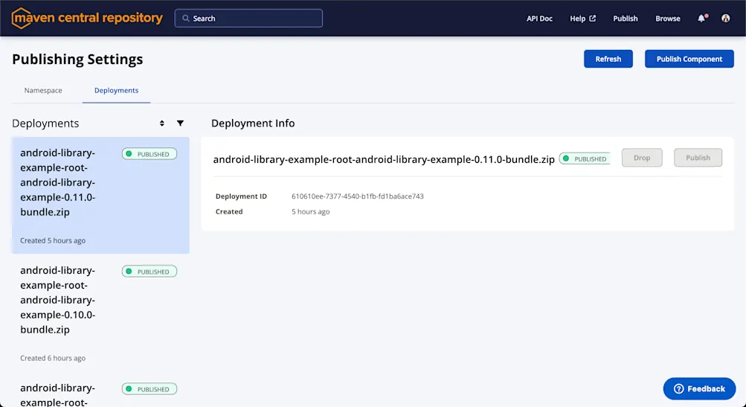
Task: Open user account avatar menu
Action: (x=725, y=18)
